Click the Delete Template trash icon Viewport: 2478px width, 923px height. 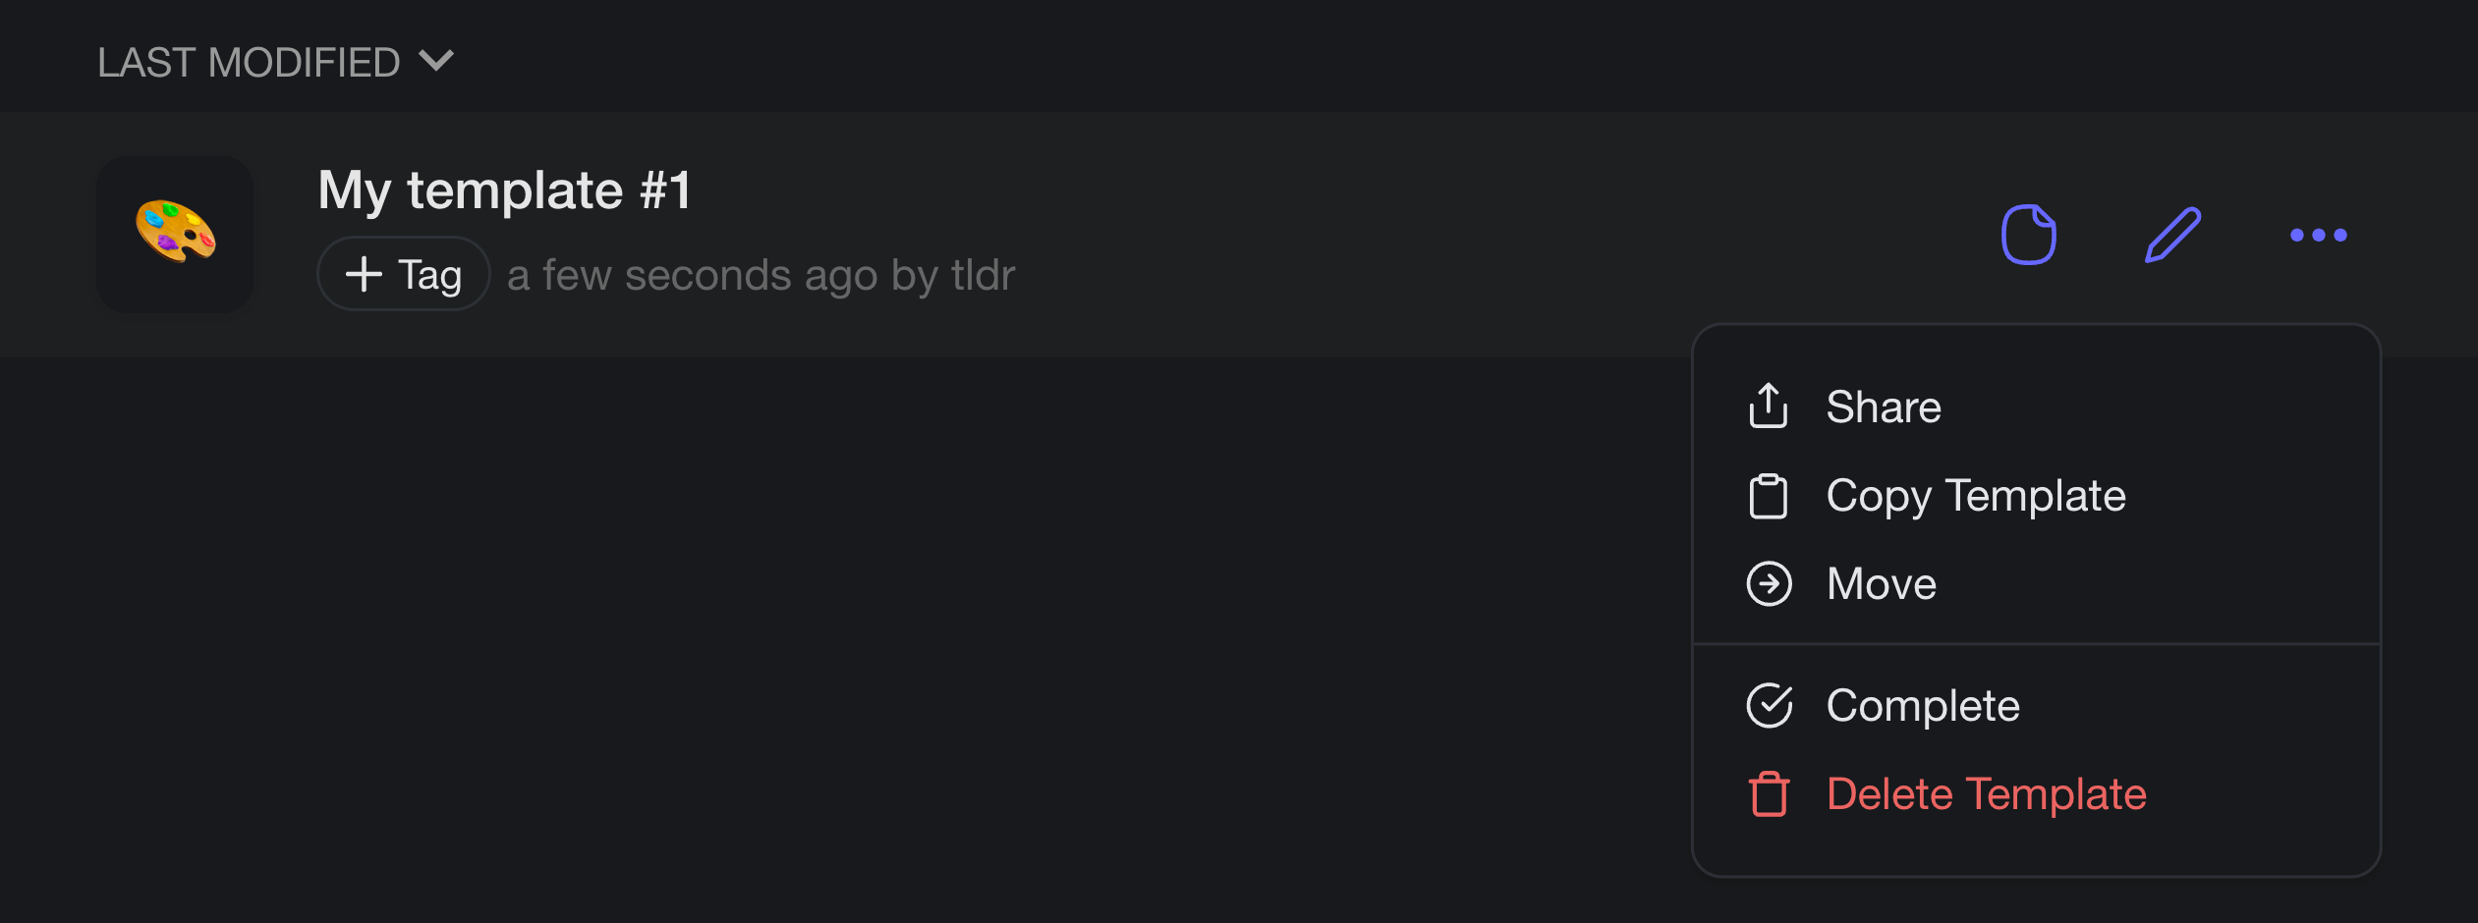(x=1770, y=794)
